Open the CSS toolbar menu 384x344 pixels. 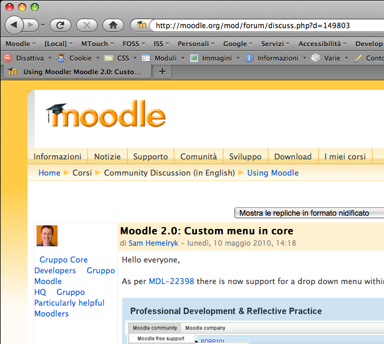[126, 58]
